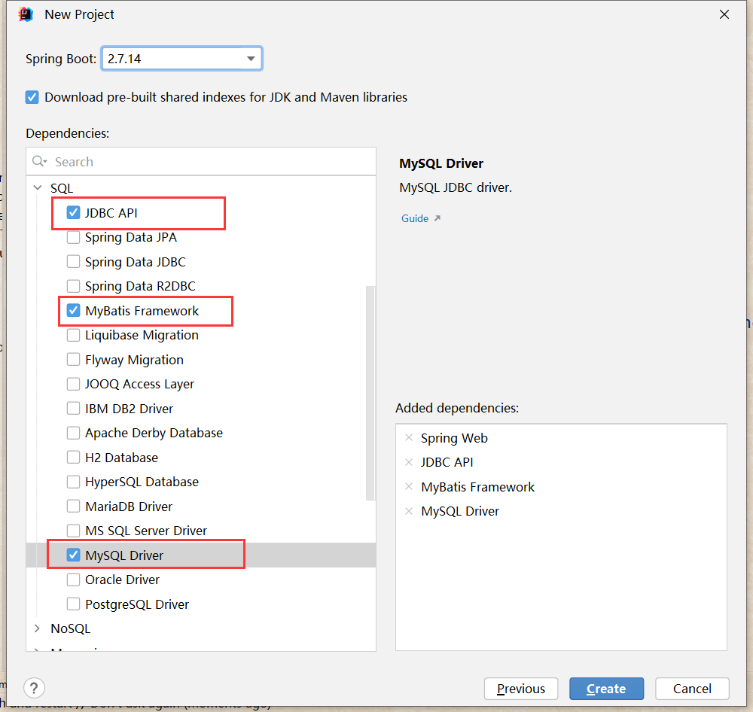Click the dependencies list scrollbar
This screenshot has width=753, height=712.
(370, 391)
